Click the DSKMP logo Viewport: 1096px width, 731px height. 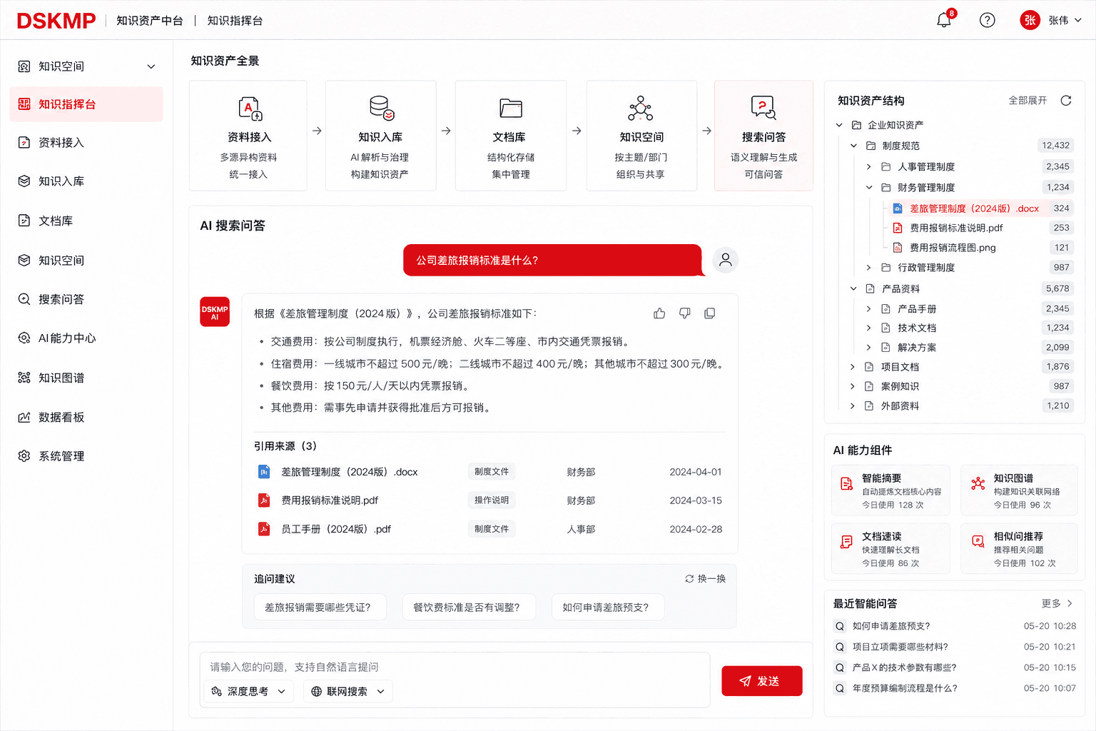pos(56,21)
